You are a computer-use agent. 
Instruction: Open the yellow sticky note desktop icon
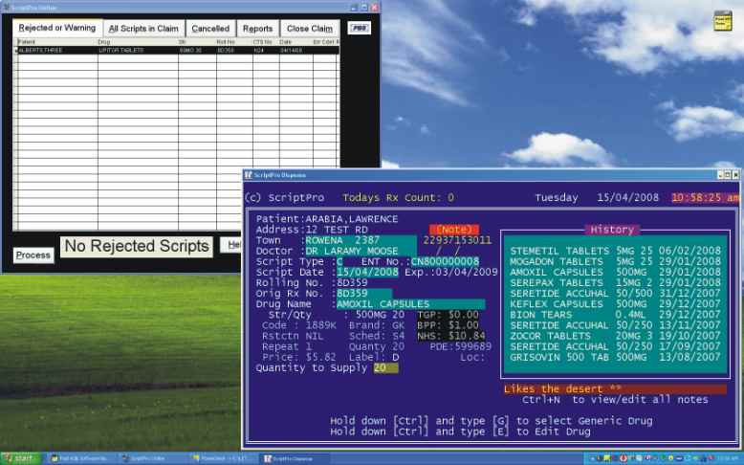click(x=723, y=21)
